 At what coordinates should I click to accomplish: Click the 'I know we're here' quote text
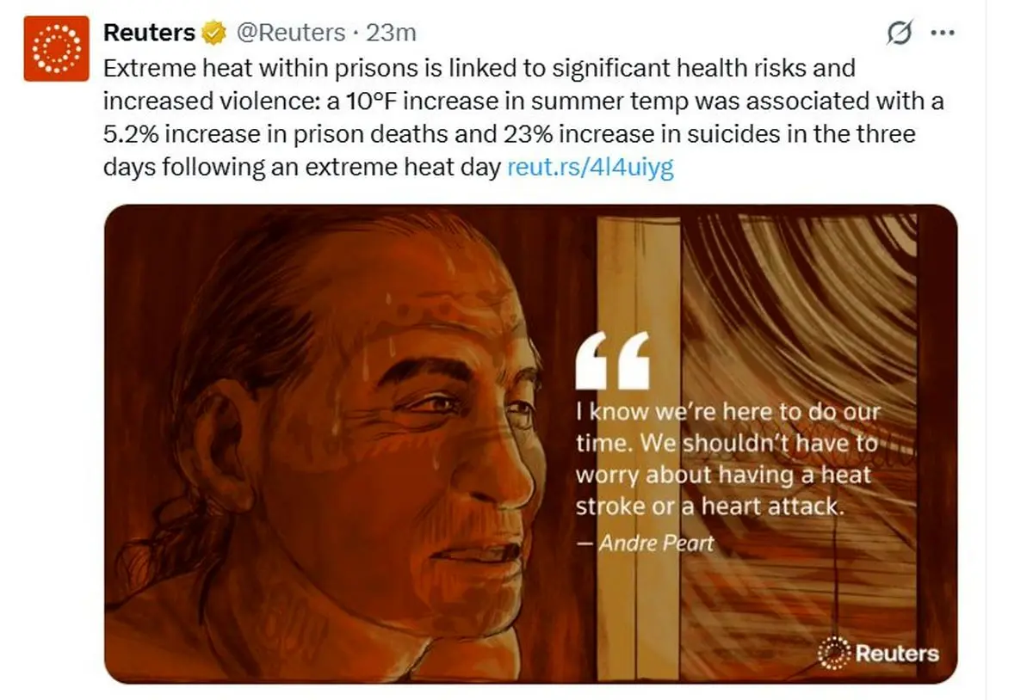(729, 459)
